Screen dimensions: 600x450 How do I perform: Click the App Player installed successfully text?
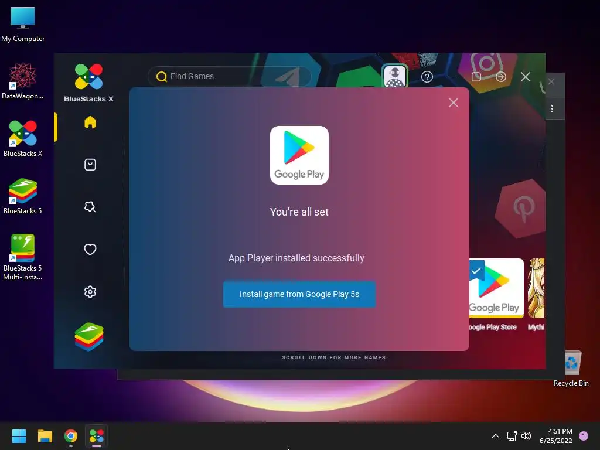pyautogui.click(x=296, y=258)
